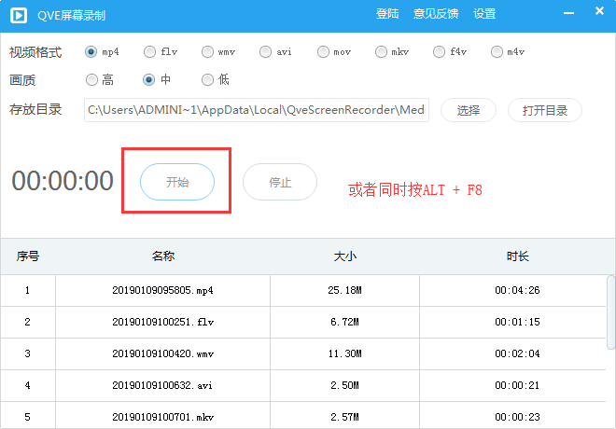The image size is (616, 429).
Task: Set picture quality to 中
Action: pyautogui.click(x=148, y=80)
